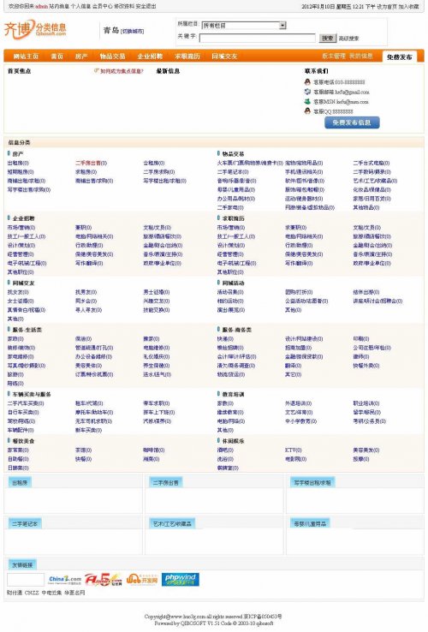Image resolution: width=428 pixels, height=632 pixels.
Task: Click the 艺术/工艺/收藏品 panel header tab
Action: pyautogui.click(x=172, y=524)
